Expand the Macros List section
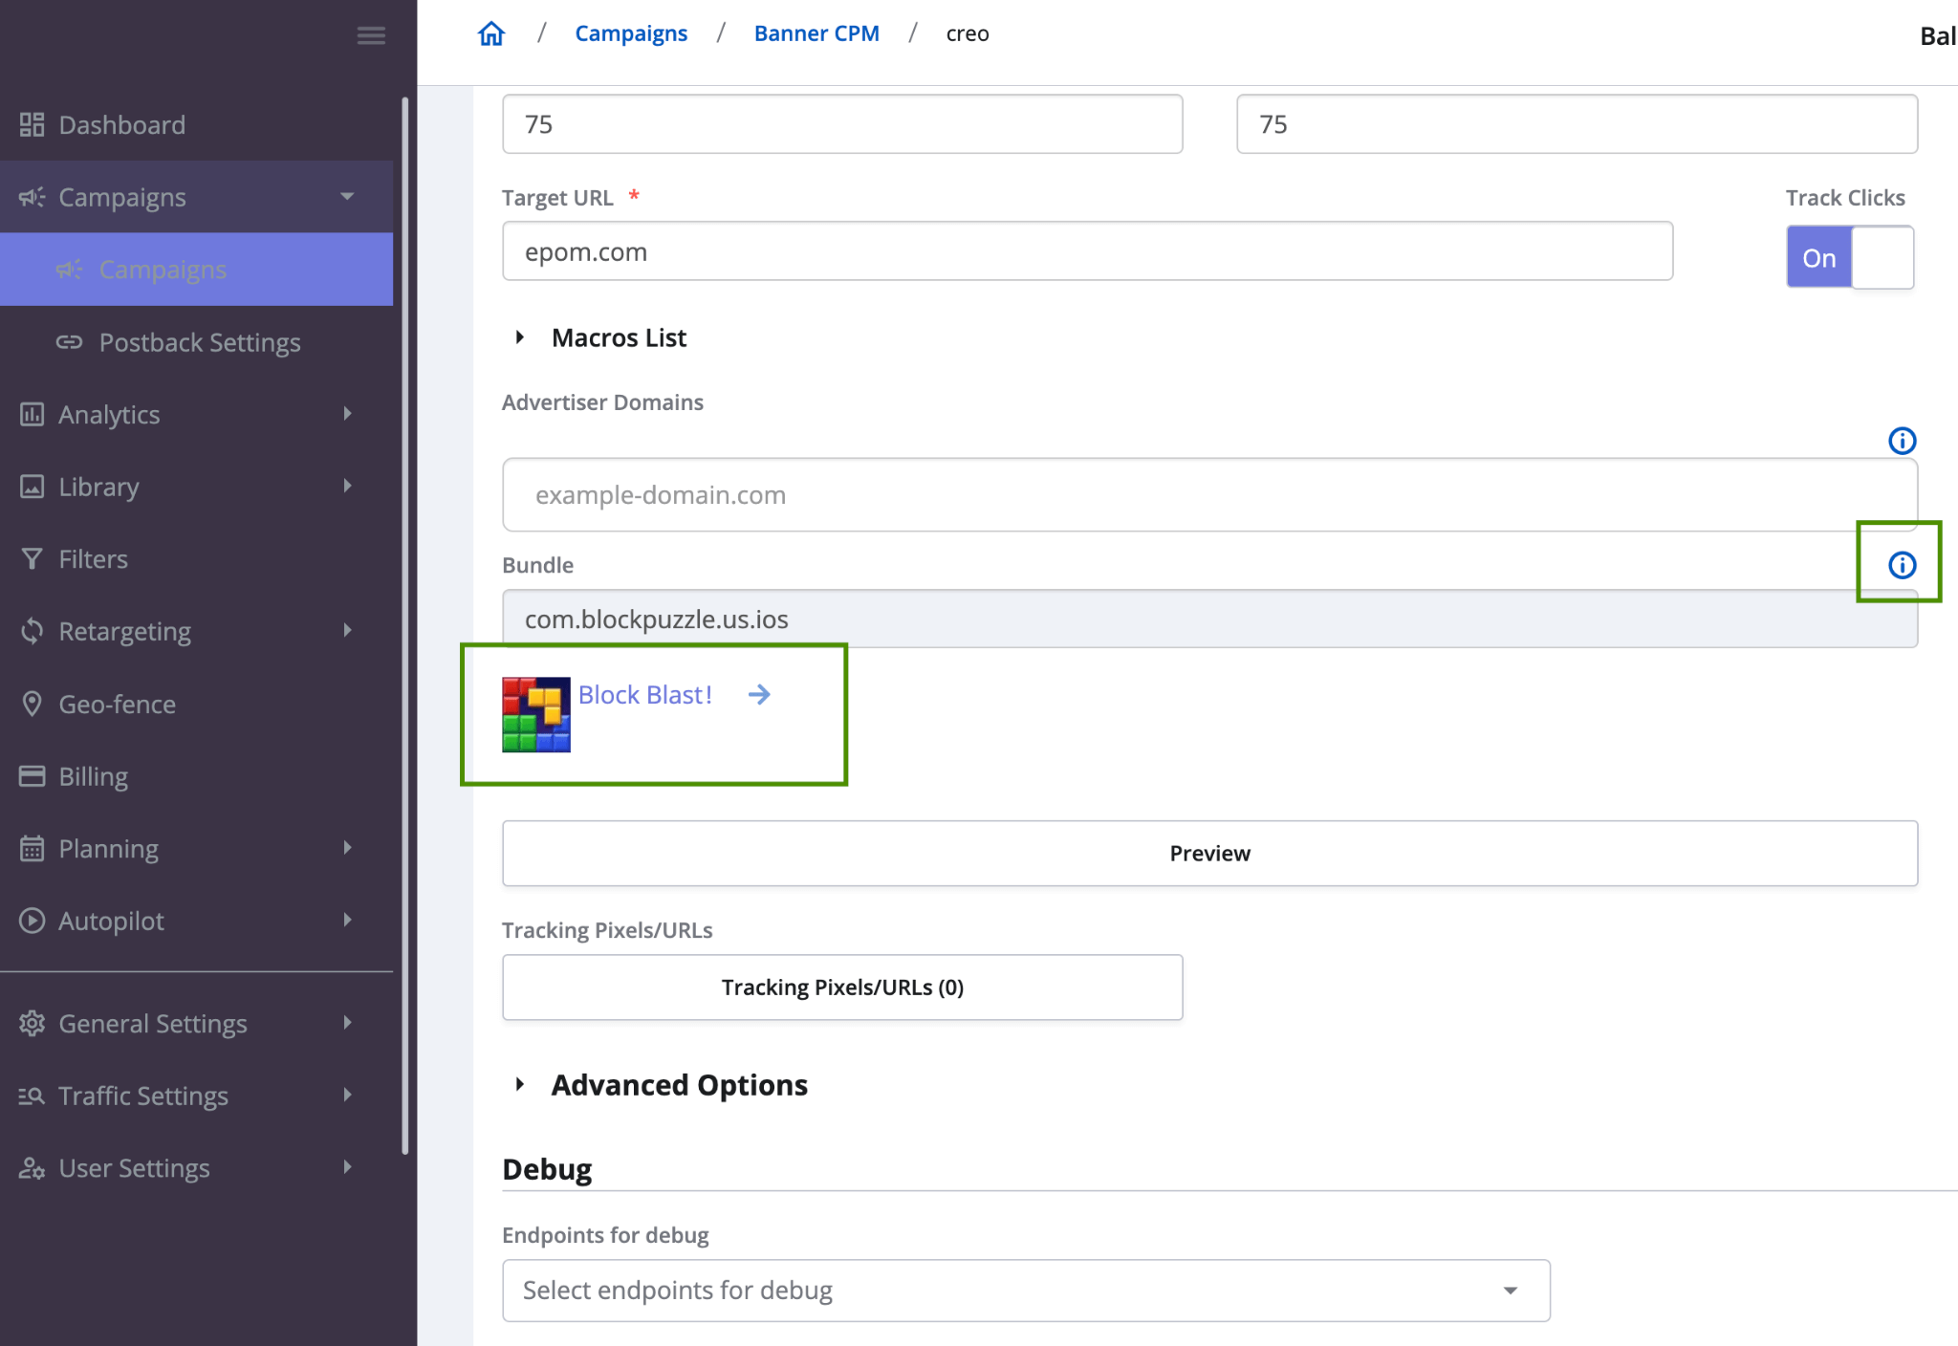The image size is (1958, 1346). [519, 337]
